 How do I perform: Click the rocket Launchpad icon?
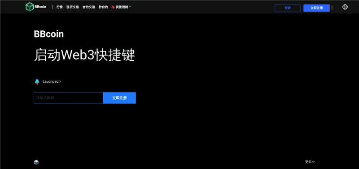(37, 82)
